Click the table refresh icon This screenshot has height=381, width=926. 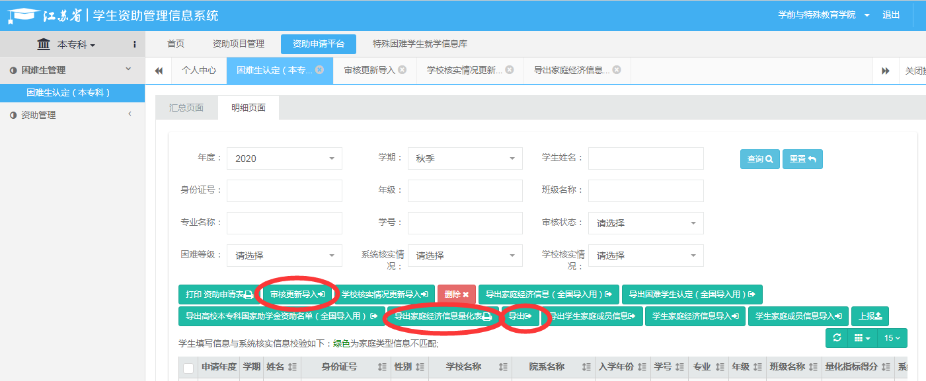point(837,338)
